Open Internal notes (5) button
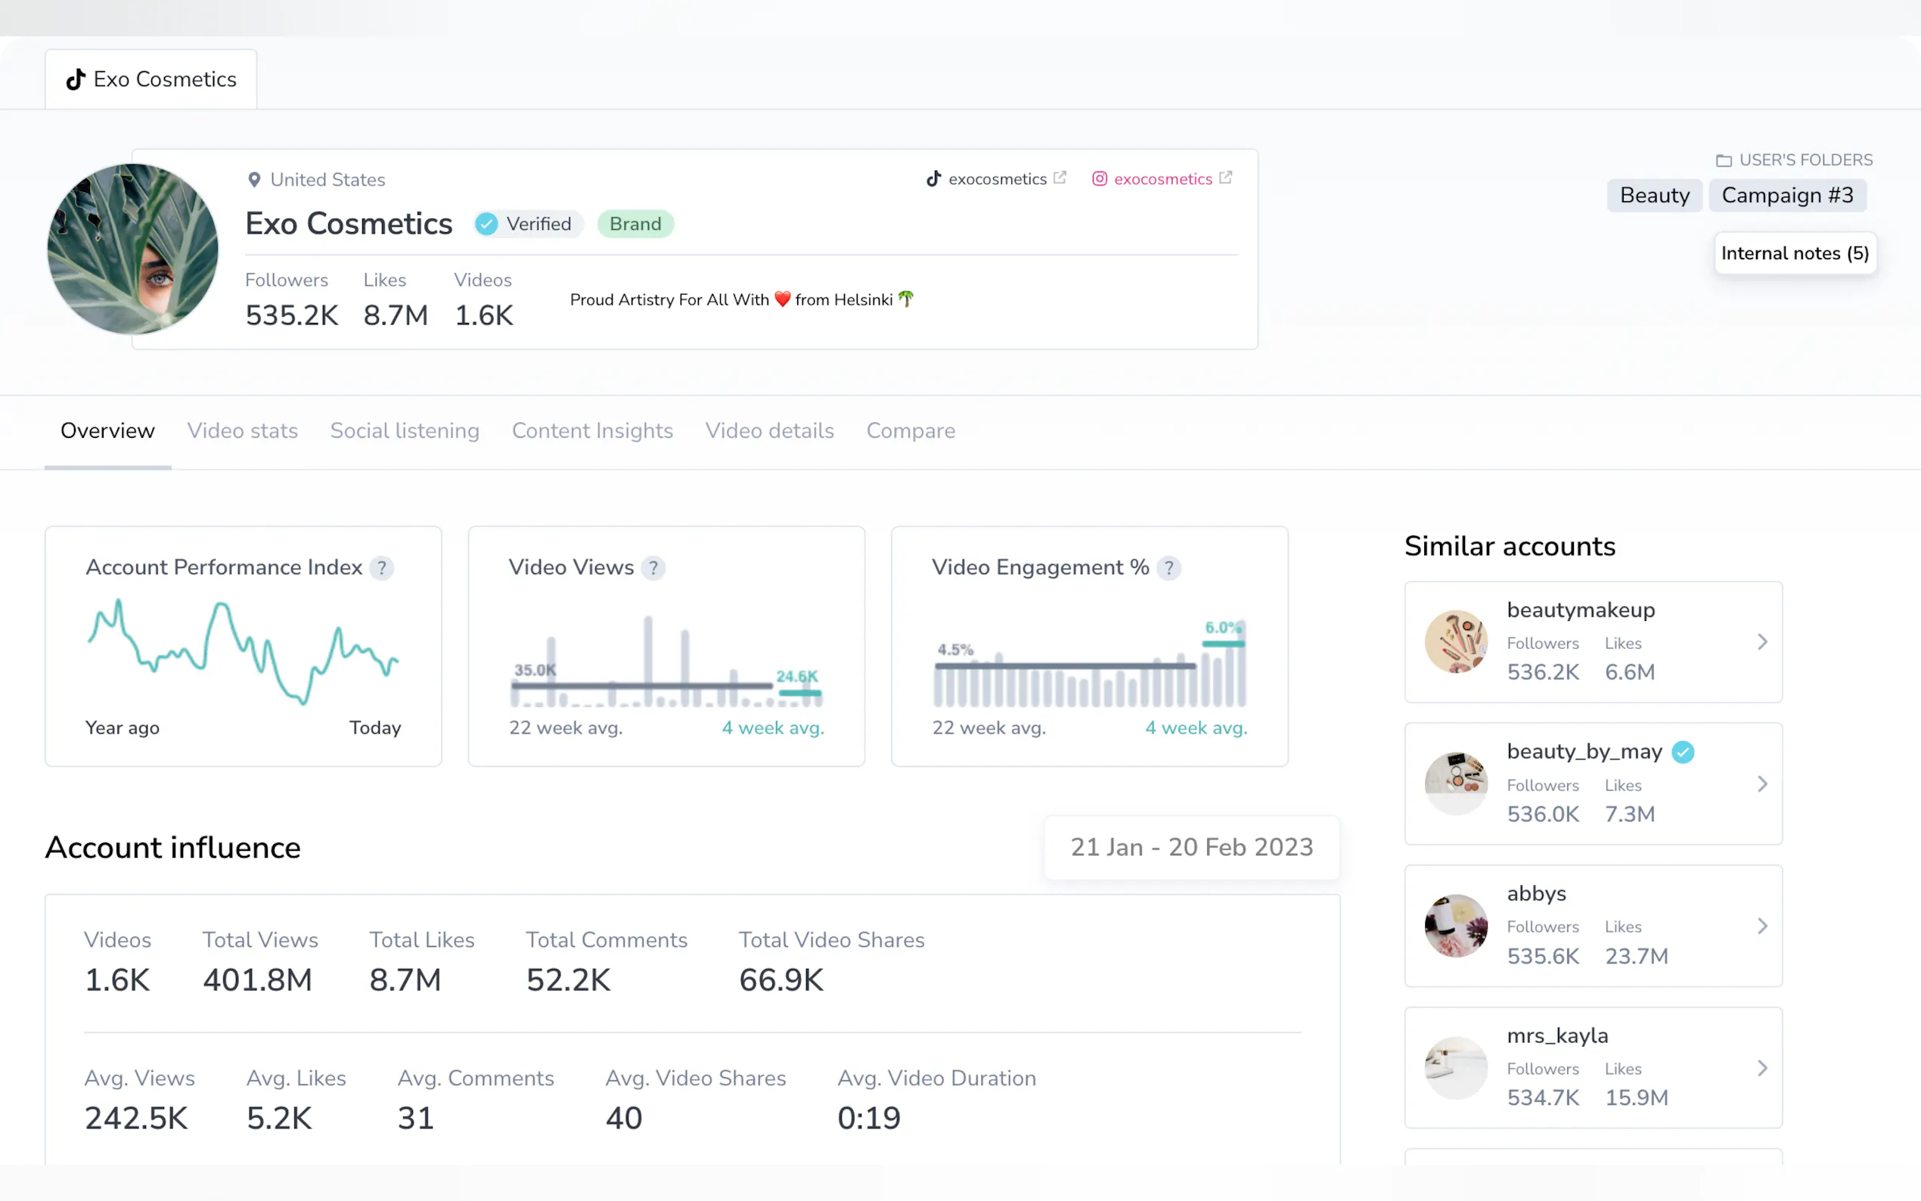This screenshot has width=1921, height=1201. 1795,253
